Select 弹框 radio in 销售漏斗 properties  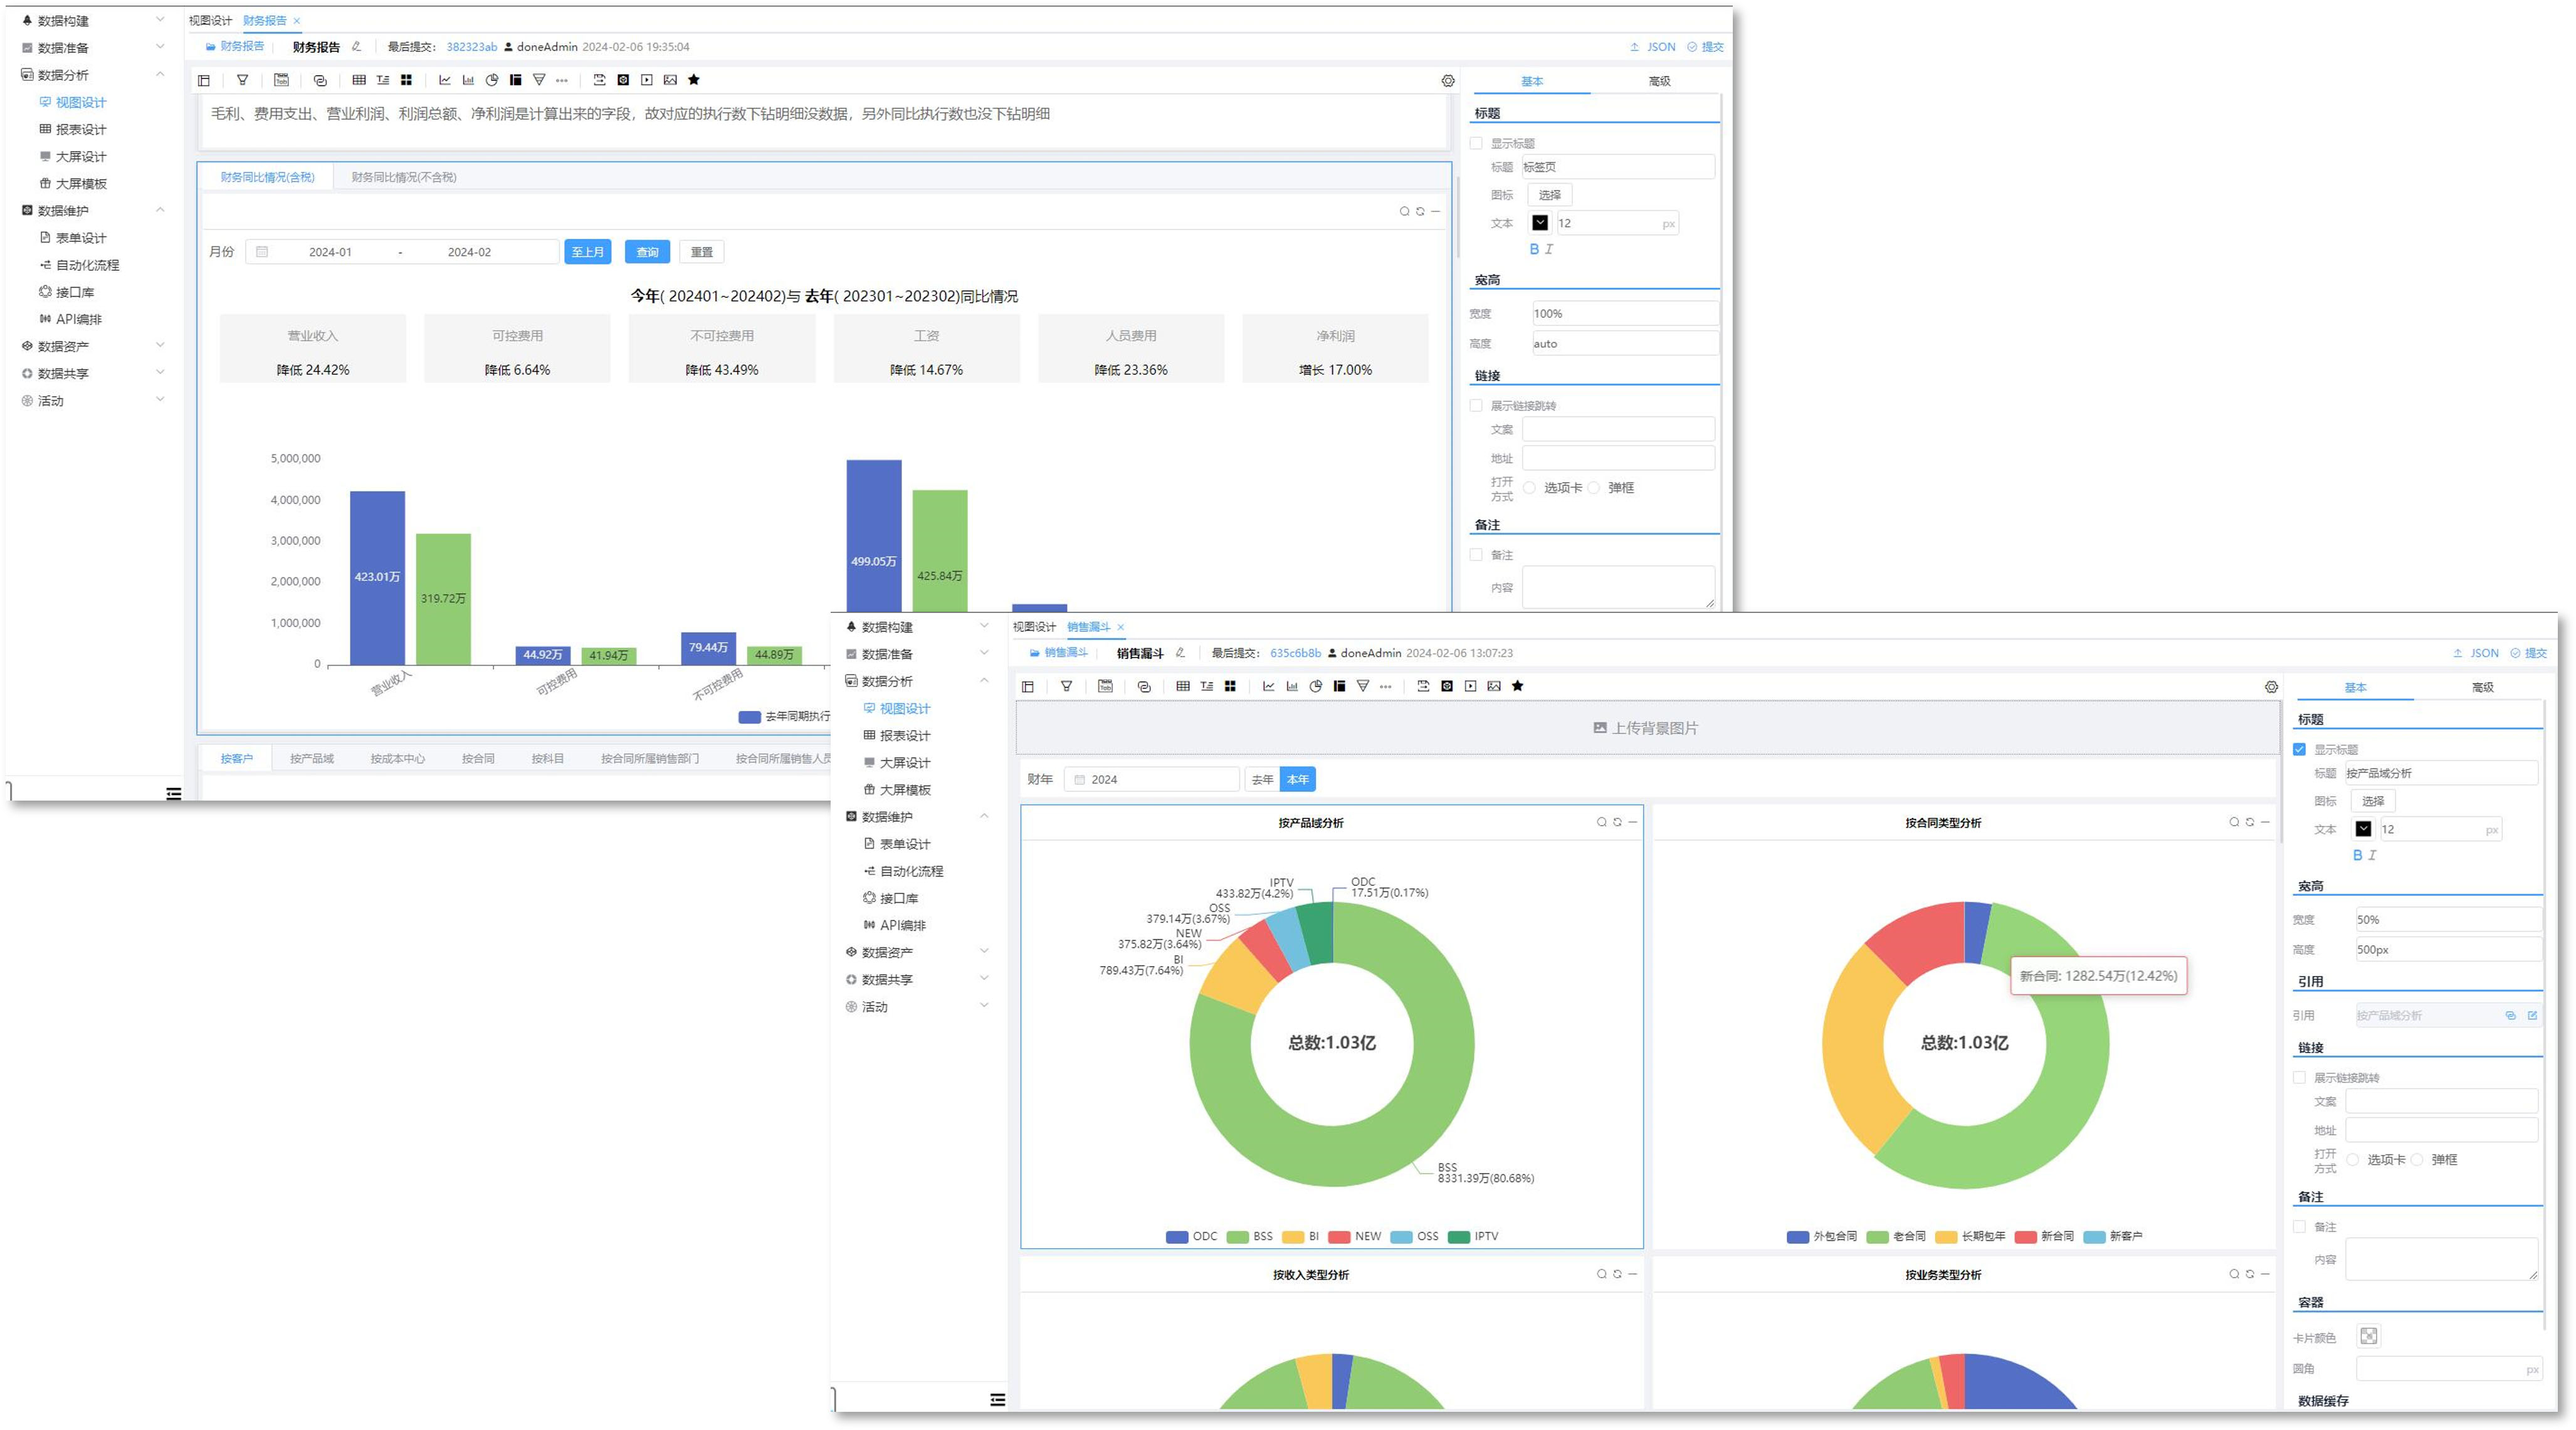click(x=2417, y=1159)
